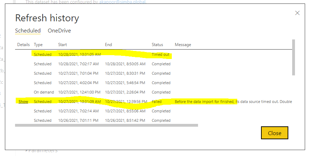Image resolution: width=310 pixels, height=156 pixels.
Task: Click start time 10/27/2021, 7:02:14 AM
Action: pos(78,111)
